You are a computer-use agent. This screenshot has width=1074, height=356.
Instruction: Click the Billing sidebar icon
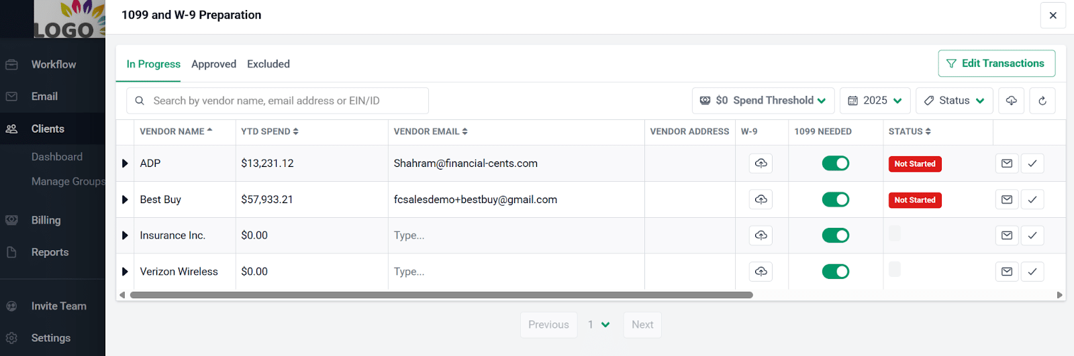click(x=11, y=220)
